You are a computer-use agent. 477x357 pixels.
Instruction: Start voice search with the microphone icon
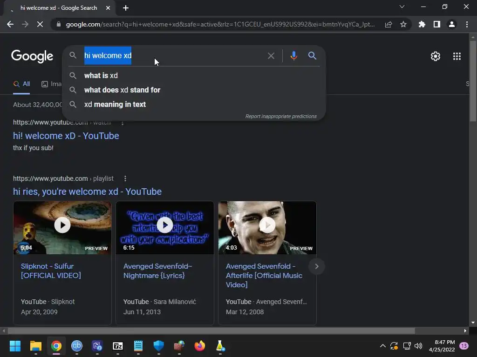point(293,56)
